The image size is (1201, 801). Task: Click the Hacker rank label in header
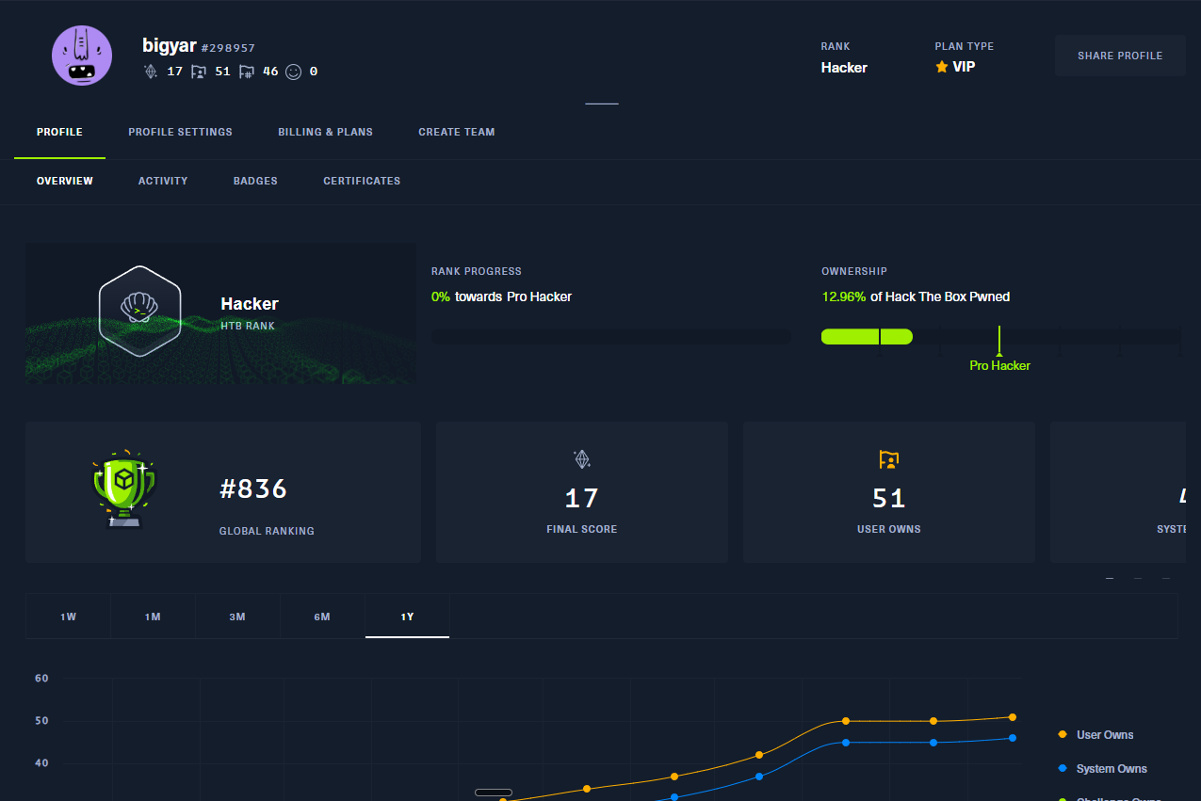pos(844,68)
